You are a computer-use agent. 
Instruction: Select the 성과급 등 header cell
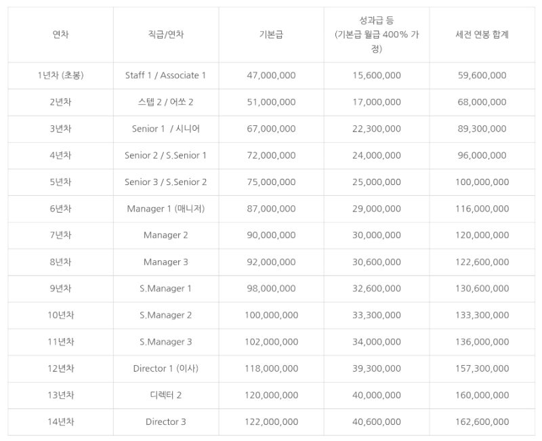(x=377, y=35)
